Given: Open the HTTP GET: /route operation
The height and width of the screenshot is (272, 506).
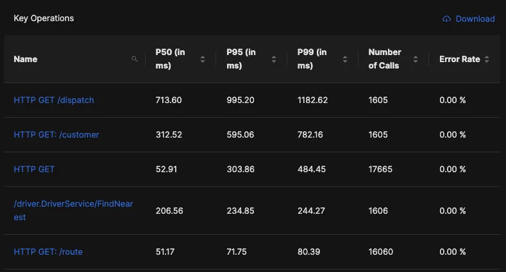Looking at the screenshot, I should pyautogui.click(x=48, y=252).
